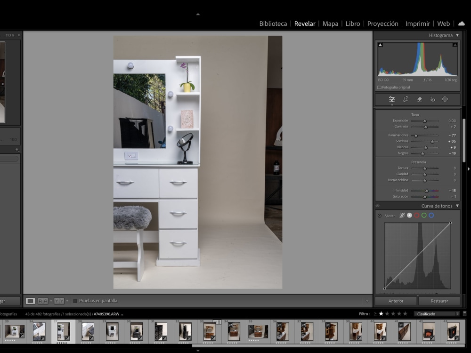Click the adjustments badge on thumbnail 36
Image resolution: width=471 pixels, height=353 pixels.
[x=279, y=325]
